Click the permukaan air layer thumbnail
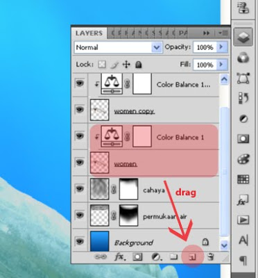Viewport: 258px width, 278px height. tap(100, 215)
